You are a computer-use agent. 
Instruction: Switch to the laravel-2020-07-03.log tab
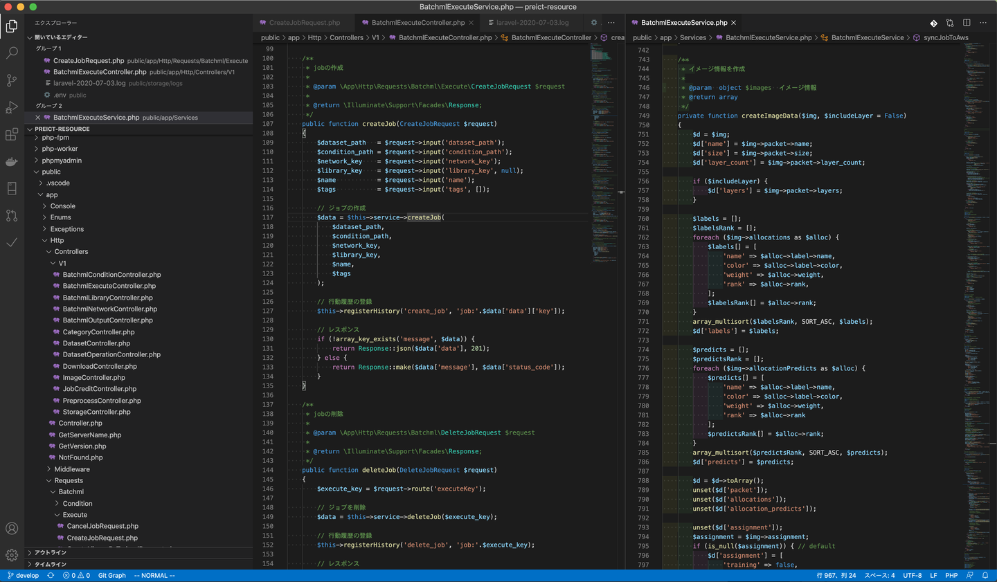[x=532, y=23]
